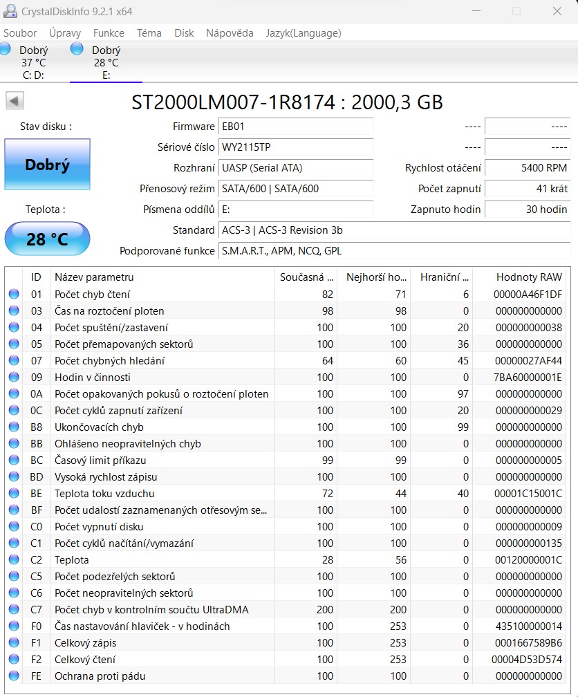The image size is (578, 697).
Task: Click blue status orb for row BB
Action: [15, 443]
